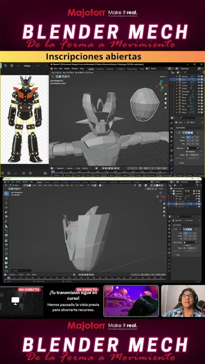Click trash delete icon in refe.jpg photo viewer
Image resolution: width=205 pixels, height=364 pixels.
12,66
